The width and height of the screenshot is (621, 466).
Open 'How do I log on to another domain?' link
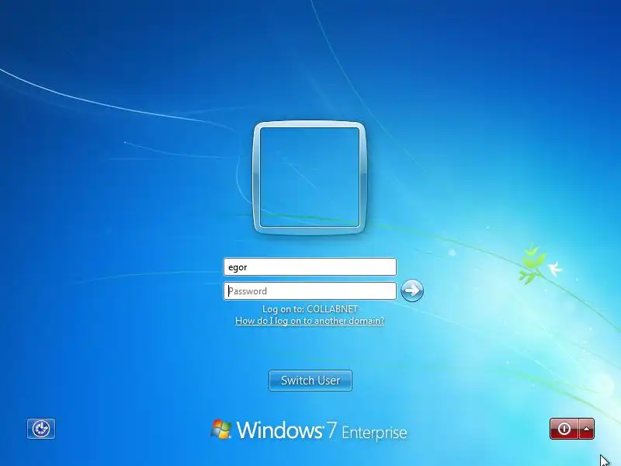(x=310, y=321)
